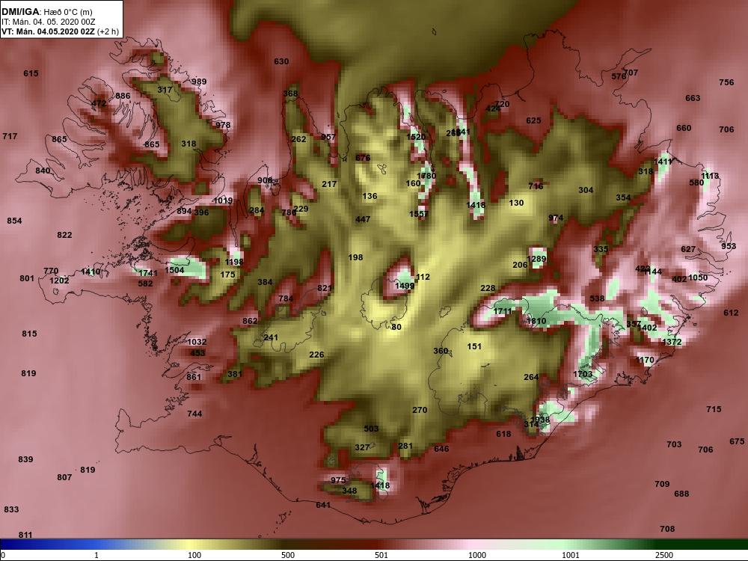Click the legend label '2500'
This screenshot has height=561, width=748.
coord(664,555)
